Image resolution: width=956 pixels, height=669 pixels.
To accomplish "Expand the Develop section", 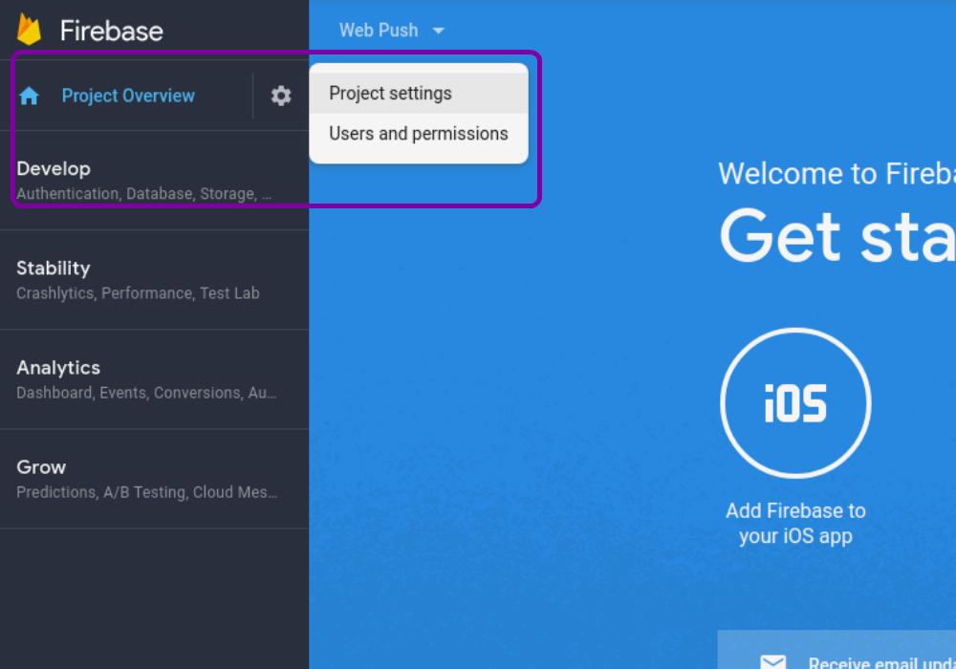I will (x=154, y=181).
